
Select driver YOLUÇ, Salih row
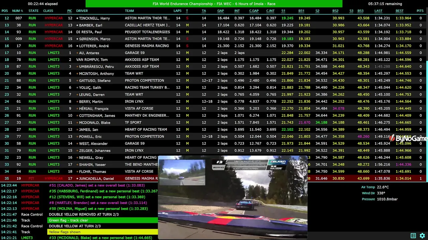coord(213,88)
